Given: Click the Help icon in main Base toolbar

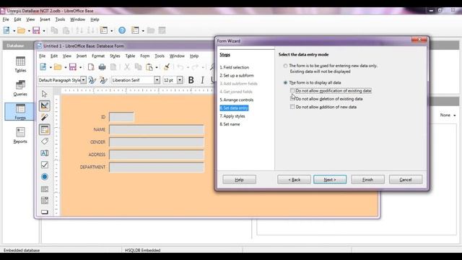Looking at the screenshot, I should click(122, 30).
